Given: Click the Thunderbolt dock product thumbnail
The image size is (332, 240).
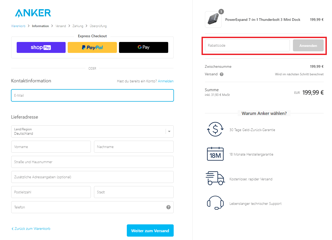Looking at the screenshot, I should point(213,20).
